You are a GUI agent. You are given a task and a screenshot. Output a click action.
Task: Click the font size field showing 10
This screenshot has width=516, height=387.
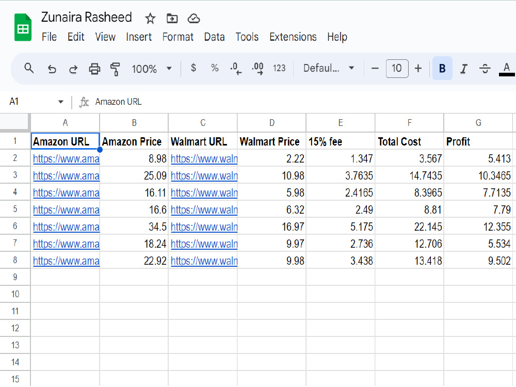click(397, 69)
